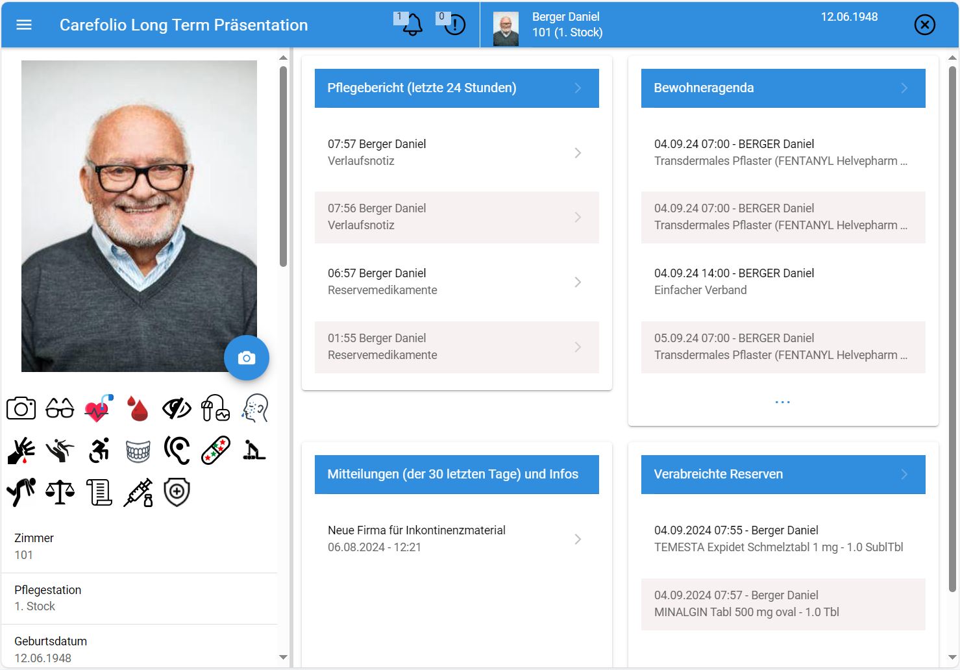Open the alerts exclamation icon

pos(455,25)
